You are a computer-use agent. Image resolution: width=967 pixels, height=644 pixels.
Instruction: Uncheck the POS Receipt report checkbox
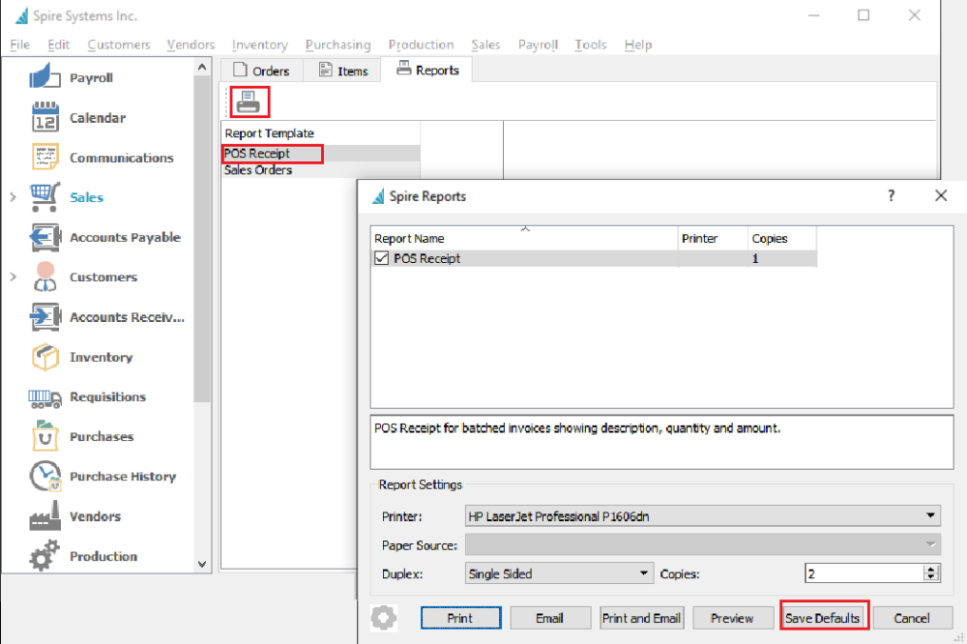click(x=381, y=258)
